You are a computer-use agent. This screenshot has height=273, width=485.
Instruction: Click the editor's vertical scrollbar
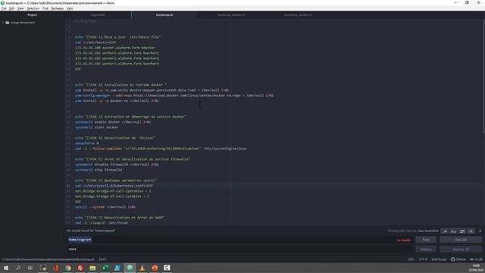click(x=483, y=76)
